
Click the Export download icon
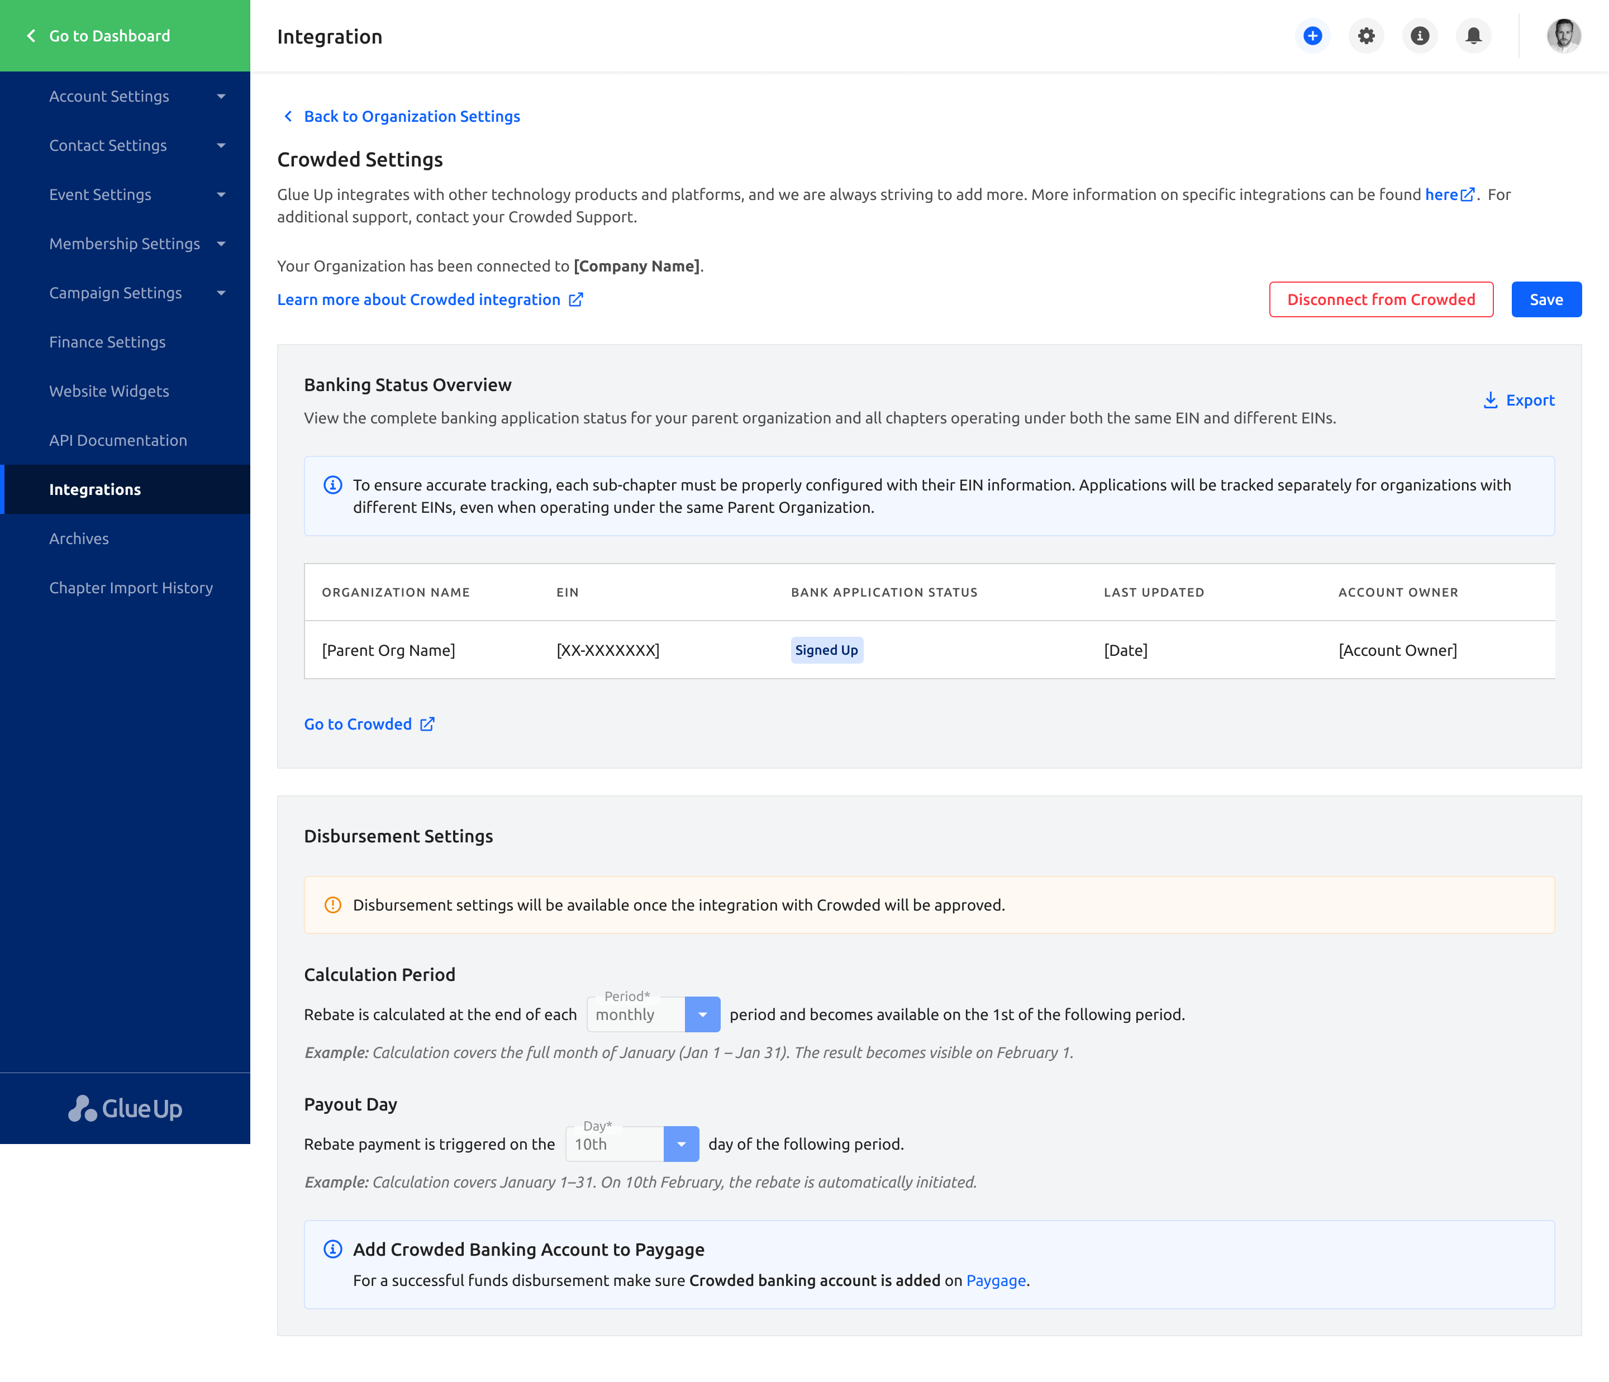1490,400
